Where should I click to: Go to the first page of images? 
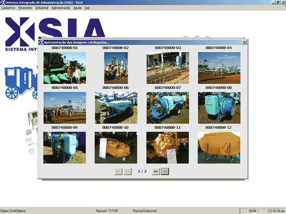pyautogui.click(x=118, y=171)
